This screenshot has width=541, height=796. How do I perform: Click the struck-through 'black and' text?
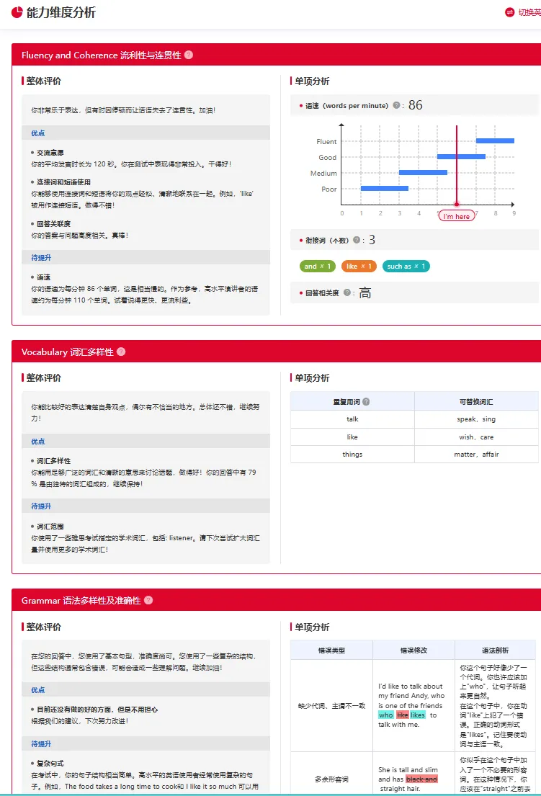coord(421,779)
